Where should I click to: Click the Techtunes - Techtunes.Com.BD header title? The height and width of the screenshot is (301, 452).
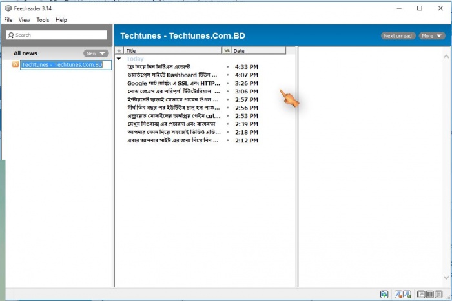[x=183, y=35]
